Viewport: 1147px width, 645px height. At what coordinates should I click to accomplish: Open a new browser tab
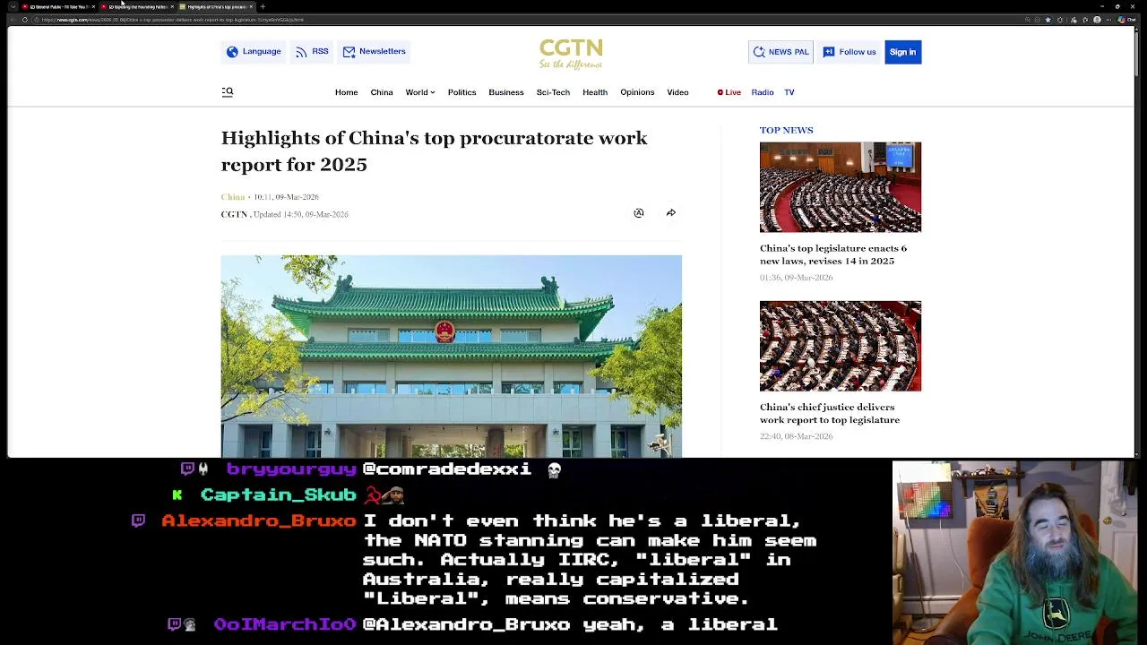[x=263, y=6]
